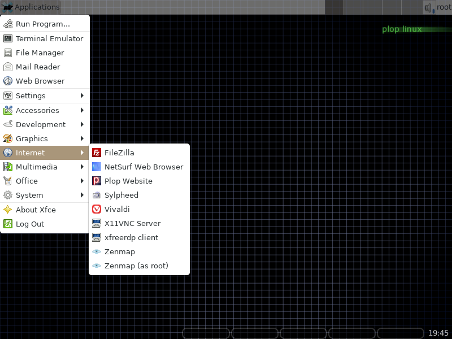Click the NetSurf Web Browser label text
This screenshot has width=452, height=339.
pyautogui.click(x=144, y=167)
